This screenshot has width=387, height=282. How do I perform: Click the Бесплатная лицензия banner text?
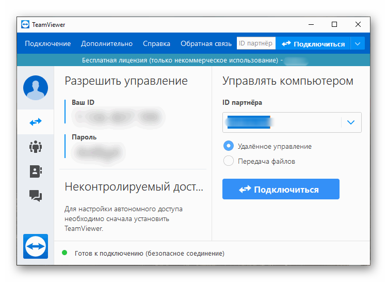point(180,60)
